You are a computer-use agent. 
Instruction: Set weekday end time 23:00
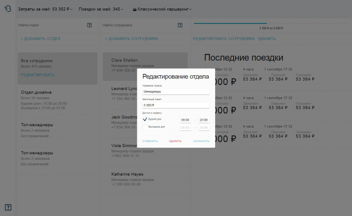pos(204,120)
